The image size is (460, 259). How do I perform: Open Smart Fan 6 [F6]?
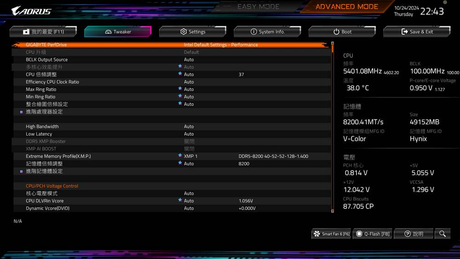point(331,234)
